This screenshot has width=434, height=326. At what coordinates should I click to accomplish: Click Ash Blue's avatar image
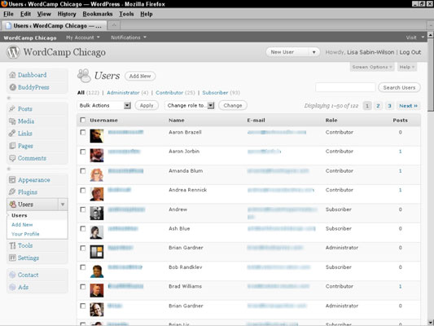[97, 232]
